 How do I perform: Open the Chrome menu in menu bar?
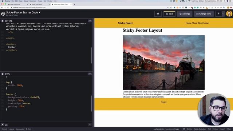coord(7,1)
